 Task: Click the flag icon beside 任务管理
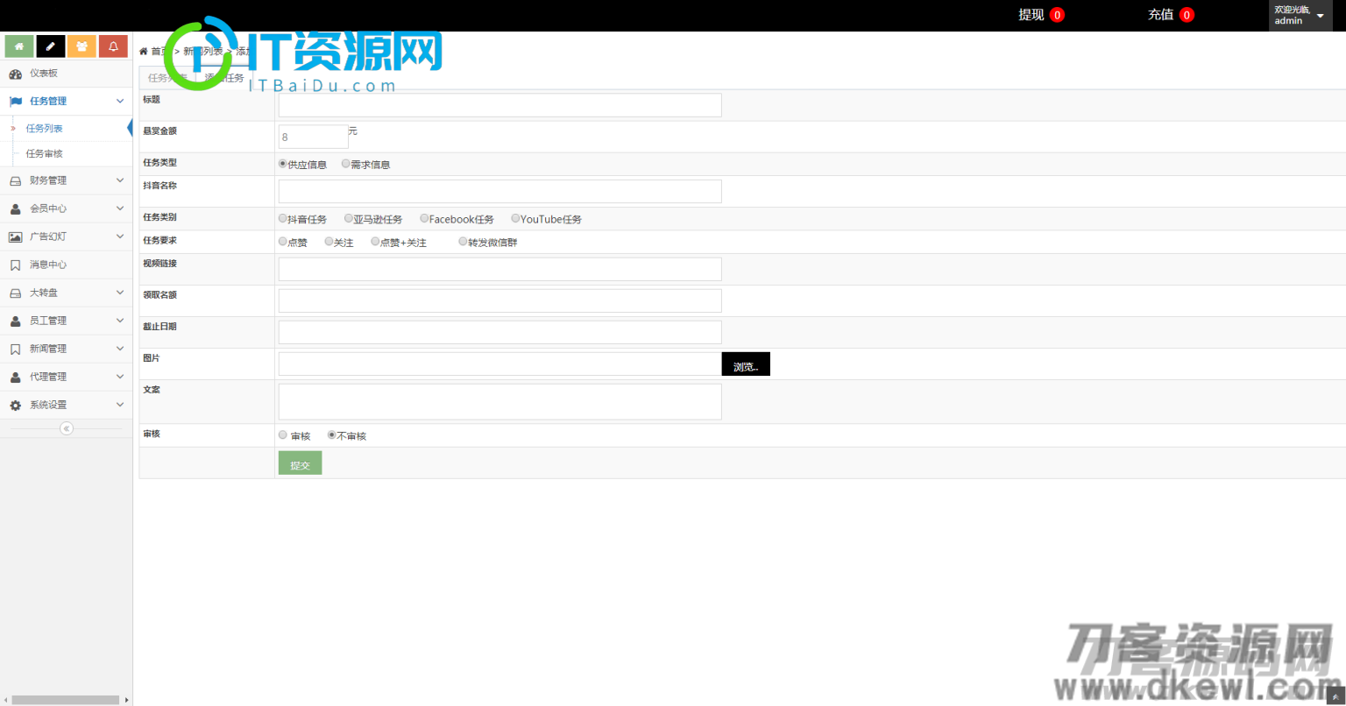15,102
